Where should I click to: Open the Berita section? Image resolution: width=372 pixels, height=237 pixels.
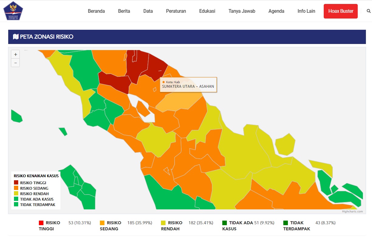pos(124,11)
